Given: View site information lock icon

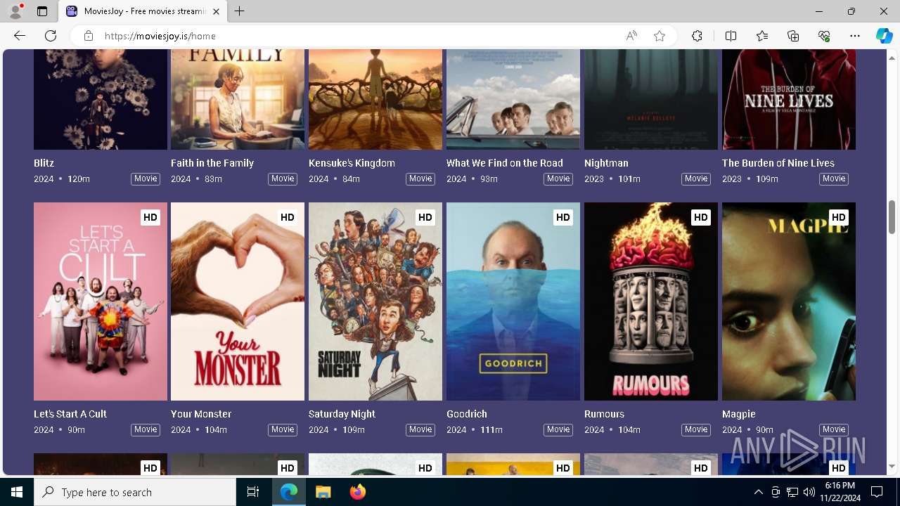Looking at the screenshot, I should coord(89,36).
